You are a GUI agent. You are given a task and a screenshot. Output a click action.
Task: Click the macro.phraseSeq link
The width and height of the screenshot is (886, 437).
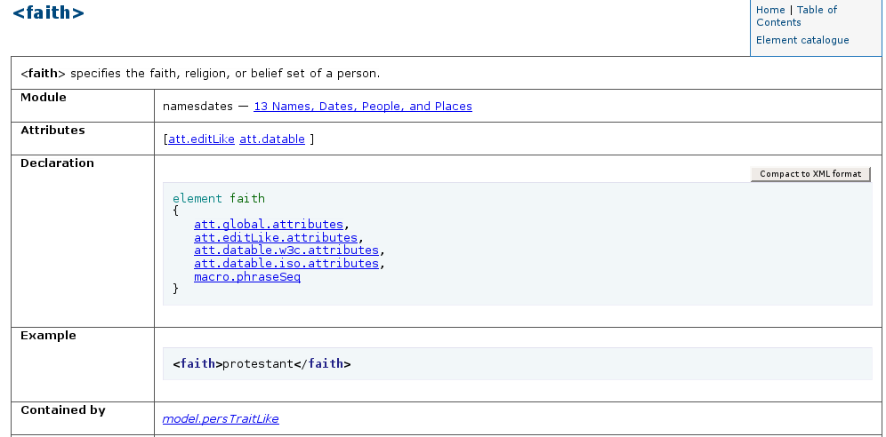click(246, 277)
